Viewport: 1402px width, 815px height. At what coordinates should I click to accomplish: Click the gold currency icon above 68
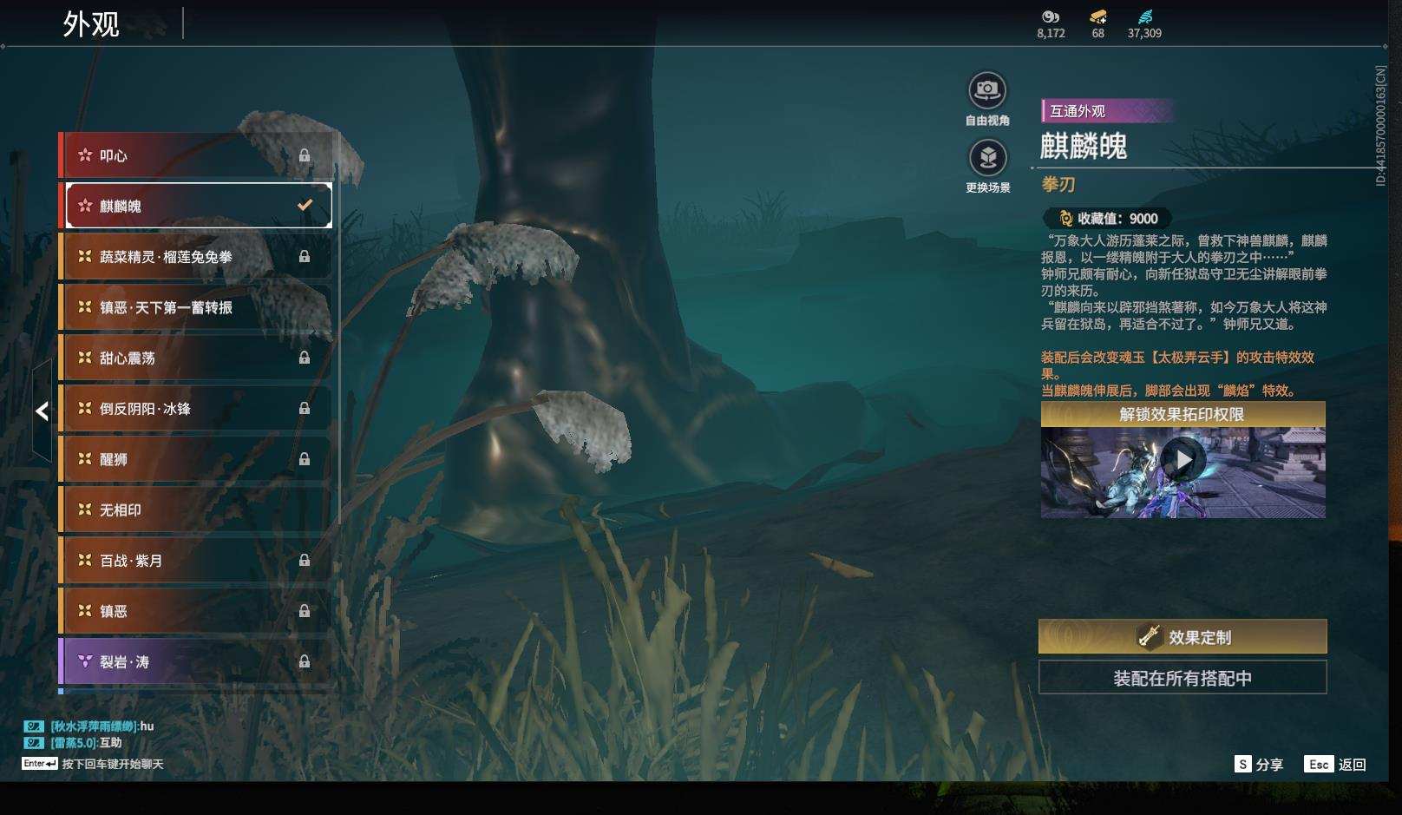1098,16
